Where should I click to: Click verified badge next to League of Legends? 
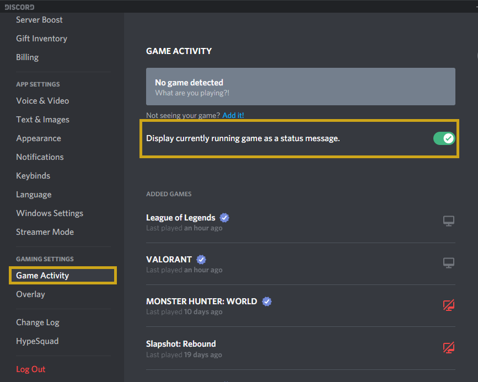[224, 218]
